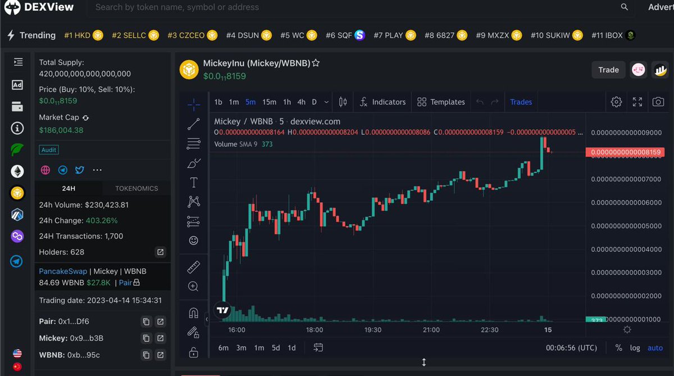The image size is (674, 376).
Task: Copy the Pair address
Action: pyautogui.click(x=146, y=321)
